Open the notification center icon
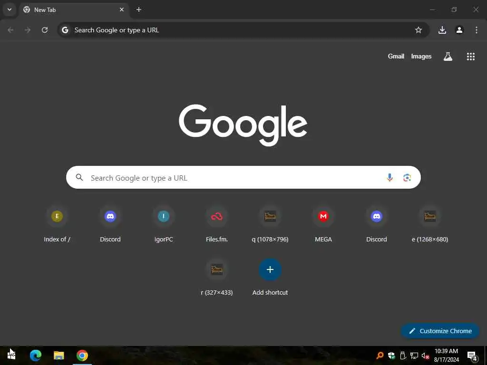This screenshot has width=487, height=365. (x=472, y=355)
